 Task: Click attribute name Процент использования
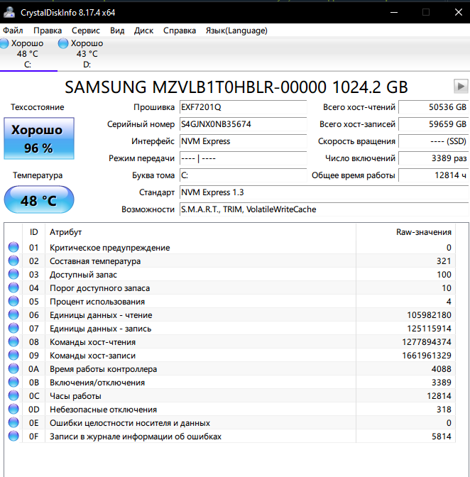pyautogui.click(x=97, y=302)
